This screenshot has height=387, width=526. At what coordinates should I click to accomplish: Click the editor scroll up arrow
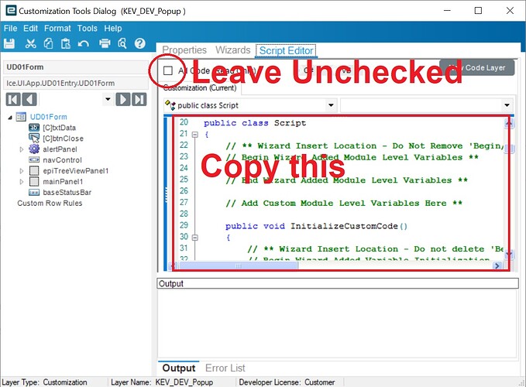509,123
